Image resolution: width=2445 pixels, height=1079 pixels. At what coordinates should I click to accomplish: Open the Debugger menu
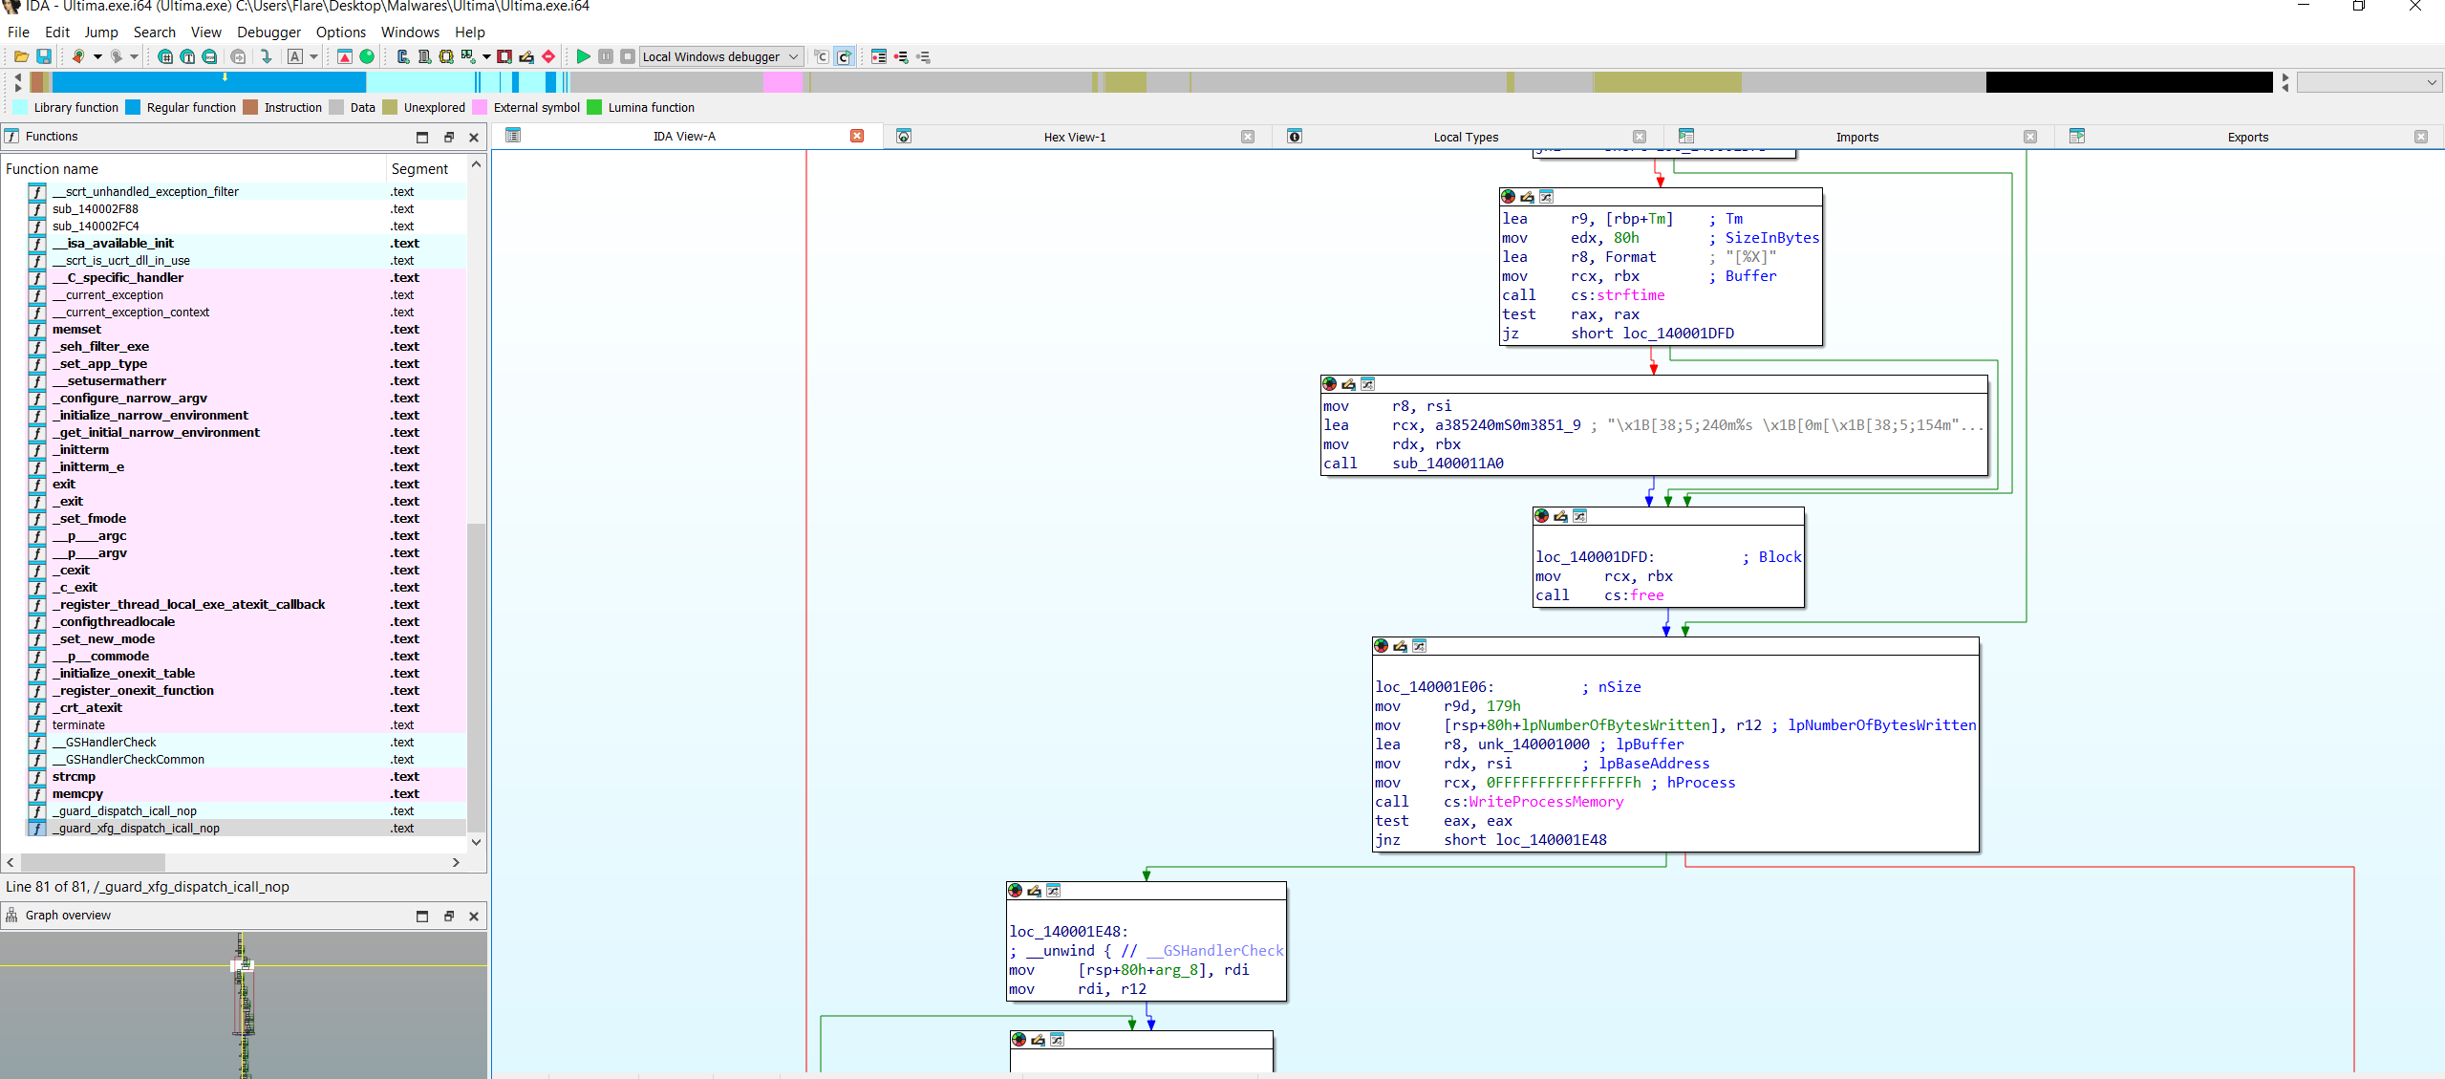[x=268, y=32]
